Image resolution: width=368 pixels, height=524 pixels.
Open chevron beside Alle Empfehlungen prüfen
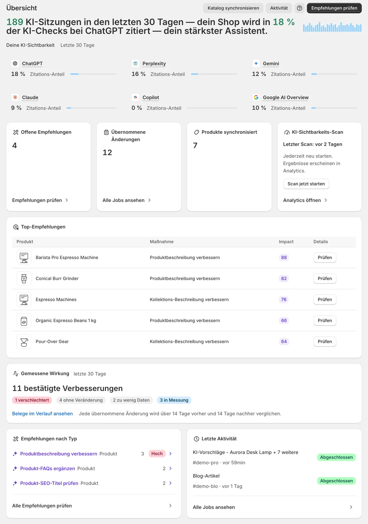[170, 506]
